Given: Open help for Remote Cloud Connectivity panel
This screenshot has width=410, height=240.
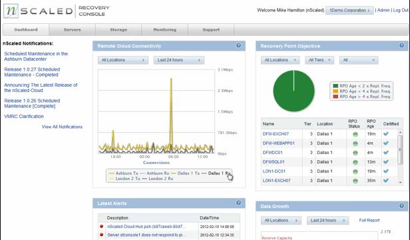Looking at the screenshot, I should [x=238, y=45].
